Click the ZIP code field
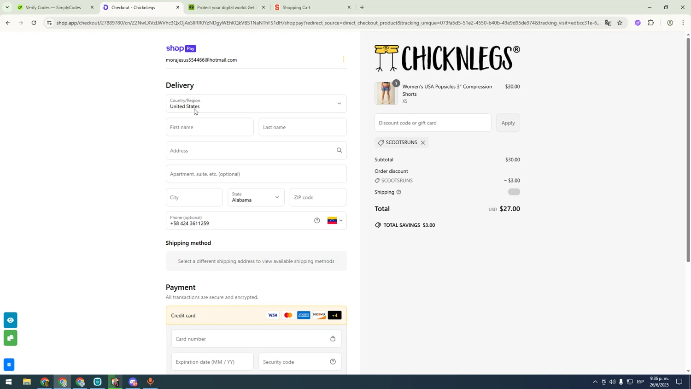This screenshot has height=389, width=691. coord(318,197)
